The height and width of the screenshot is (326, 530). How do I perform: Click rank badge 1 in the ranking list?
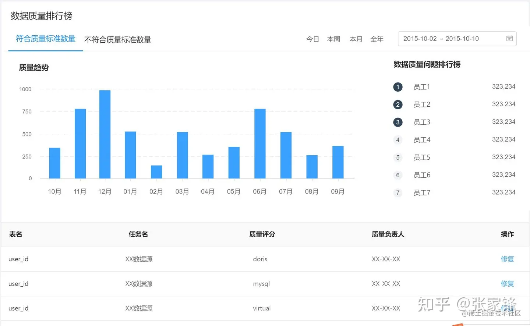click(x=398, y=87)
